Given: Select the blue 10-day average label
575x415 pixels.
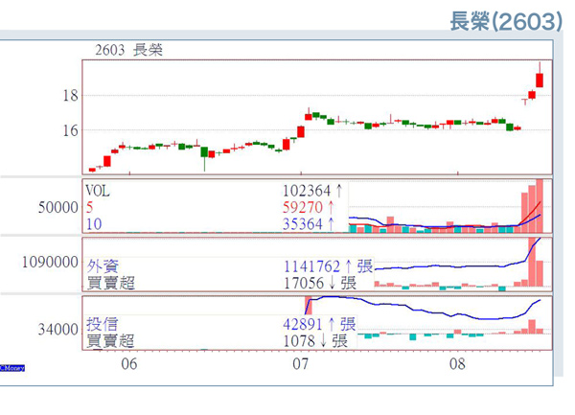Looking at the screenshot, I should 93,224.
